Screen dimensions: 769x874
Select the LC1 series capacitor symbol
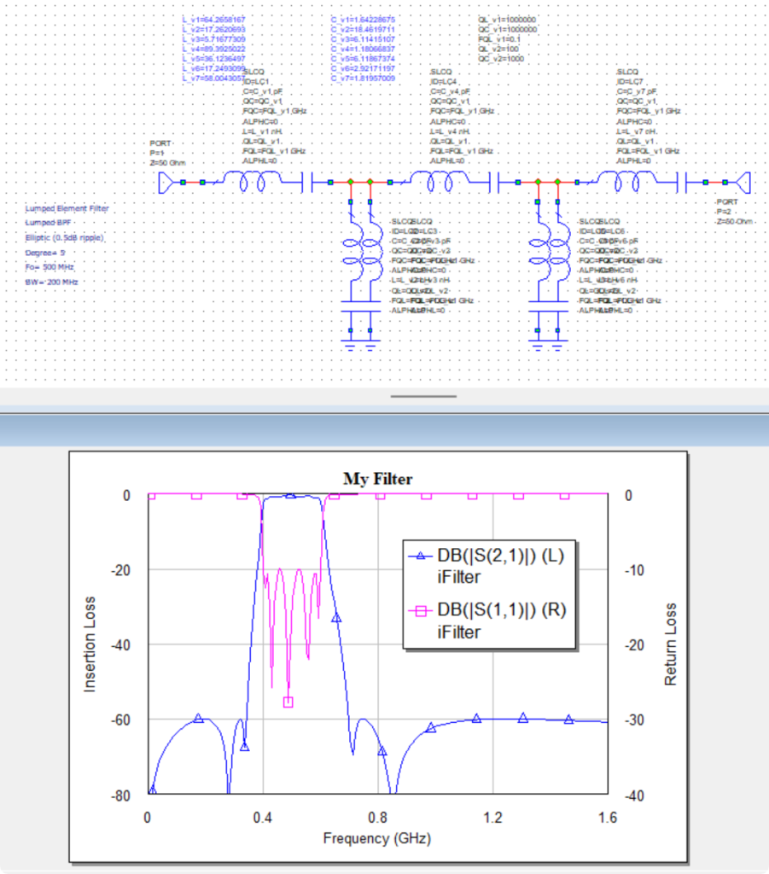(x=307, y=183)
